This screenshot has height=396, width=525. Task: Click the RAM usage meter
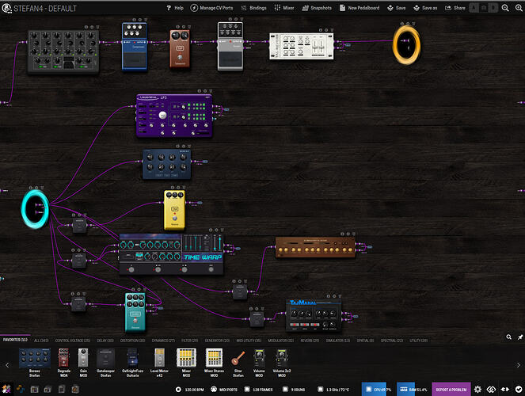[x=413, y=390]
